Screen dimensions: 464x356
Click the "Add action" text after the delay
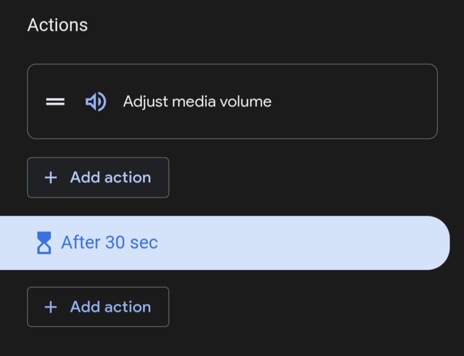coord(111,307)
